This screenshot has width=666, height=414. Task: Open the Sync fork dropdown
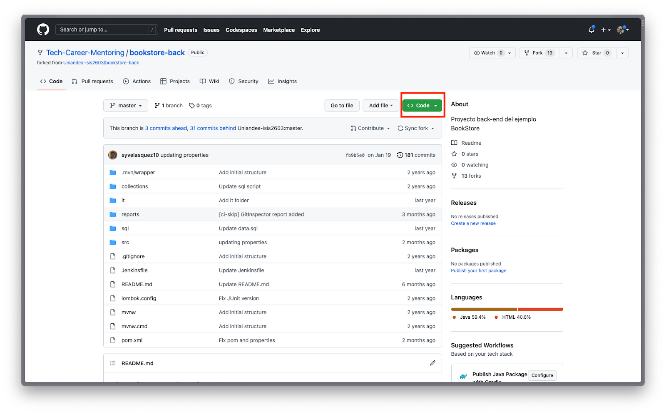tap(416, 128)
